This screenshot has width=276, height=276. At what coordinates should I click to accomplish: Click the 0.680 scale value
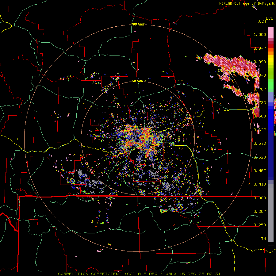pos(260,116)
